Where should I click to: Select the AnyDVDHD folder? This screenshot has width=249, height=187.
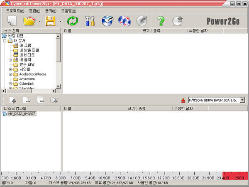27,79
